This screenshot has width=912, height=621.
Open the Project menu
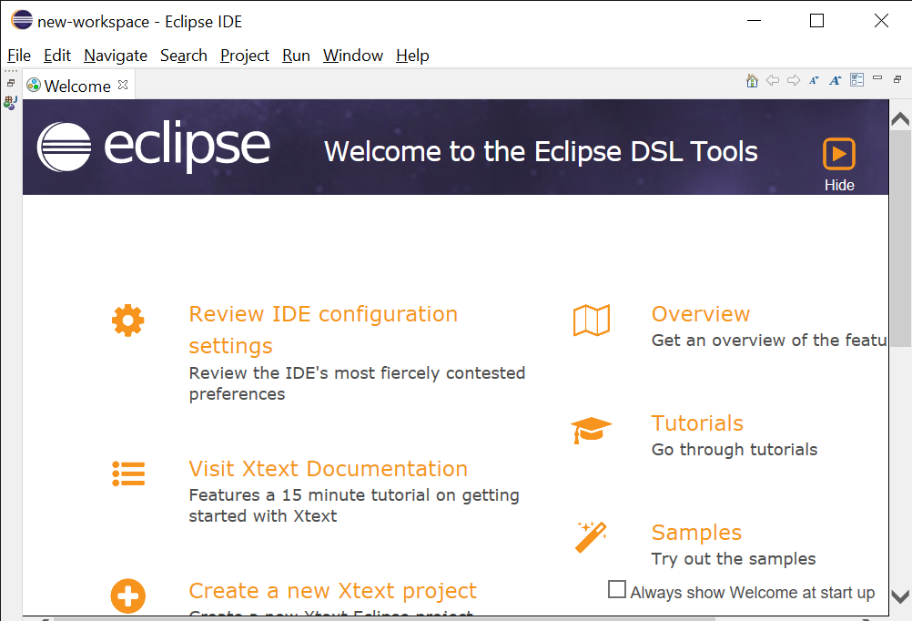click(x=245, y=56)
